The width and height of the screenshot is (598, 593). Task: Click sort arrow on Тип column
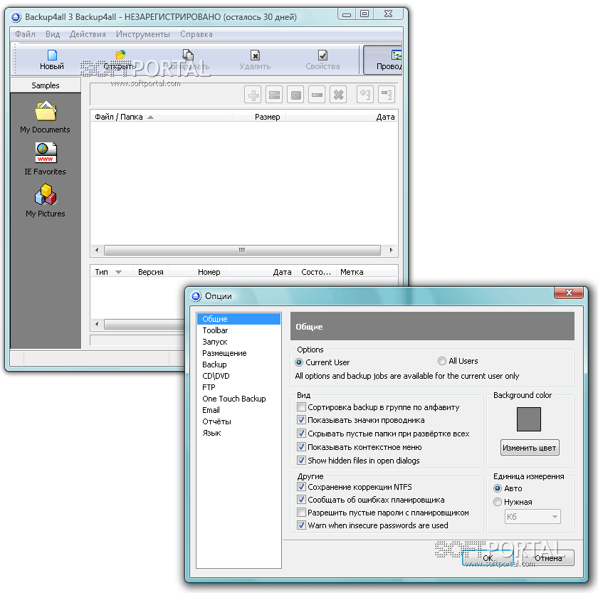click(x=119, y=272)
